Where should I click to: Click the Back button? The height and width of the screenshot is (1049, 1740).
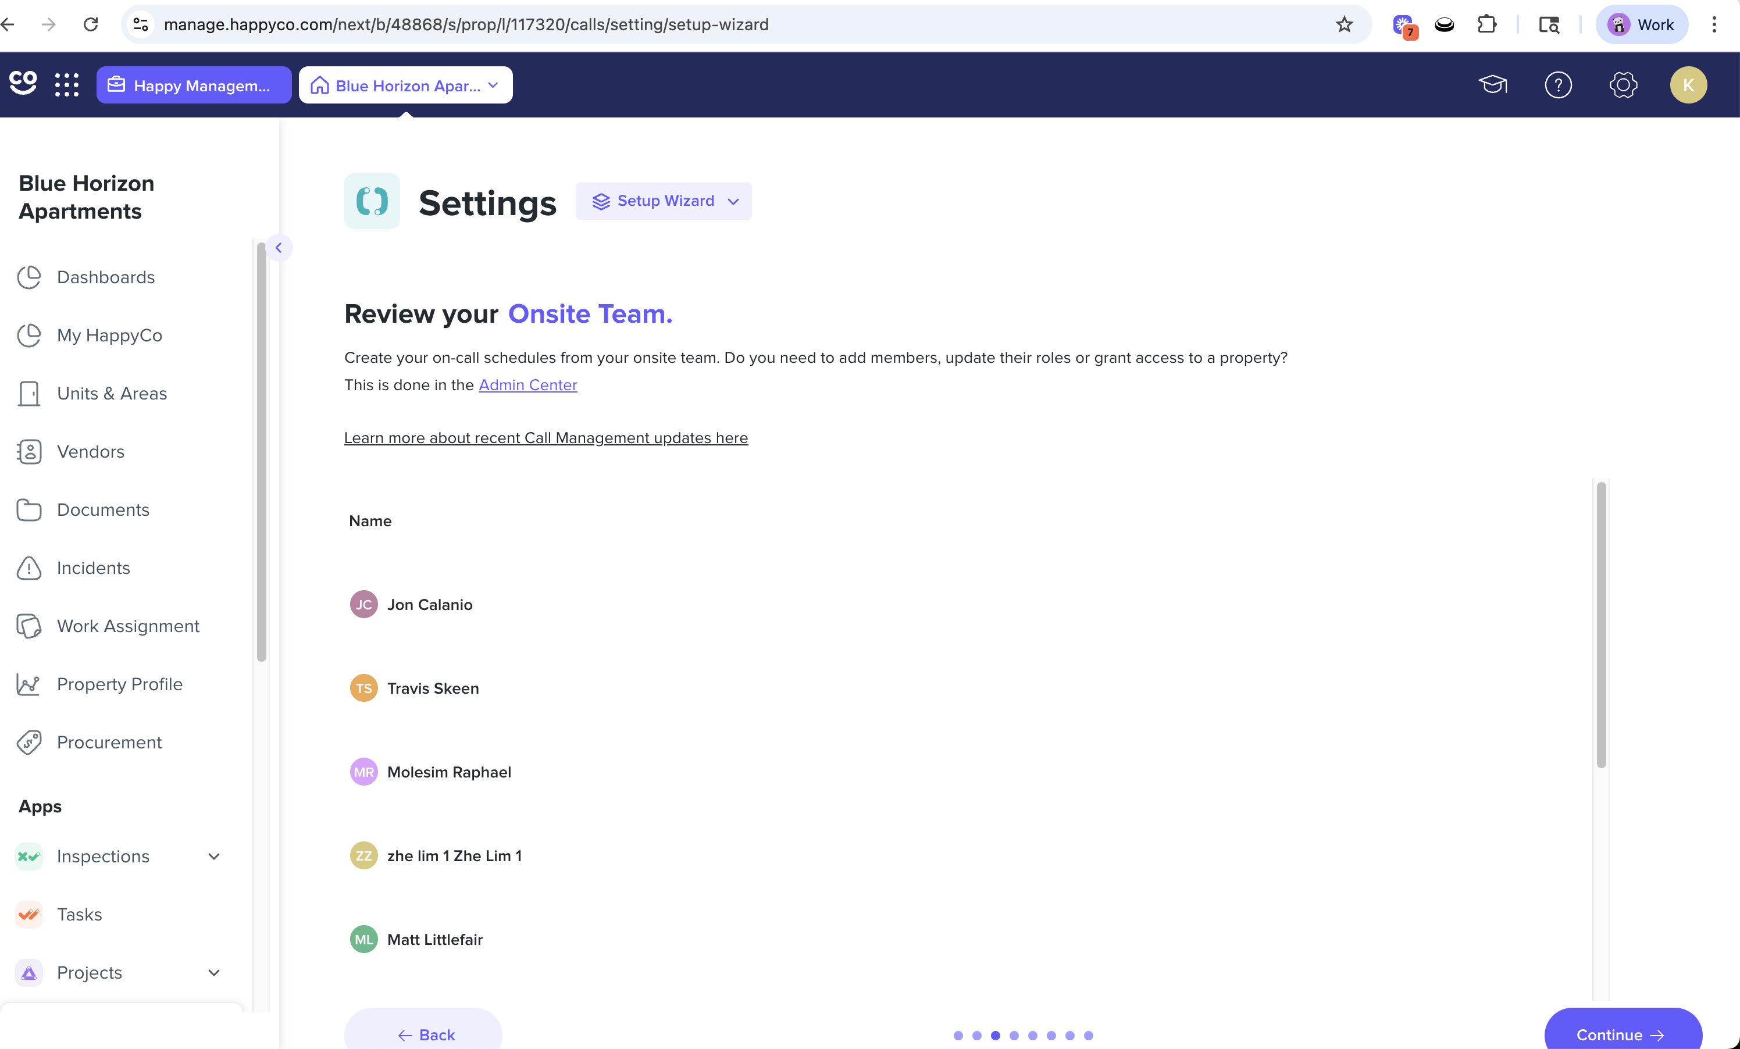click(423, 1029)
